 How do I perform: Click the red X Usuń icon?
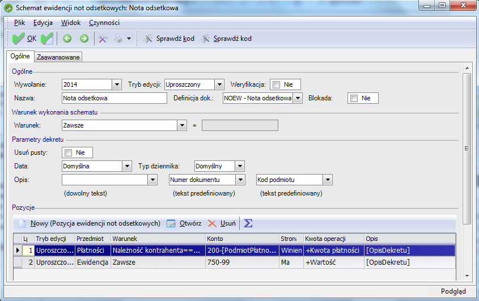[x=212, y=223]
